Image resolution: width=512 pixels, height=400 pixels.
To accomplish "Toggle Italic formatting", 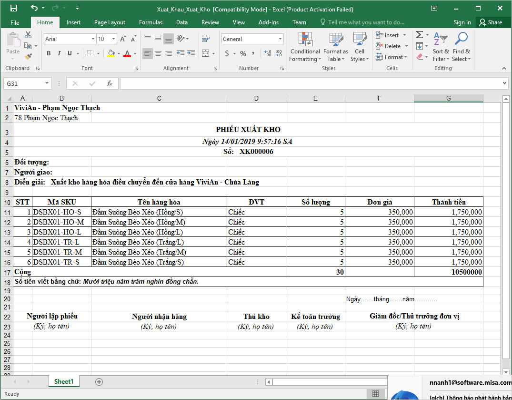I will coord(60,53).
